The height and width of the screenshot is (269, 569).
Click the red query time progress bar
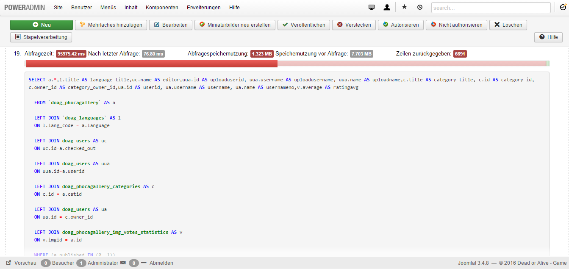point(151,64)
